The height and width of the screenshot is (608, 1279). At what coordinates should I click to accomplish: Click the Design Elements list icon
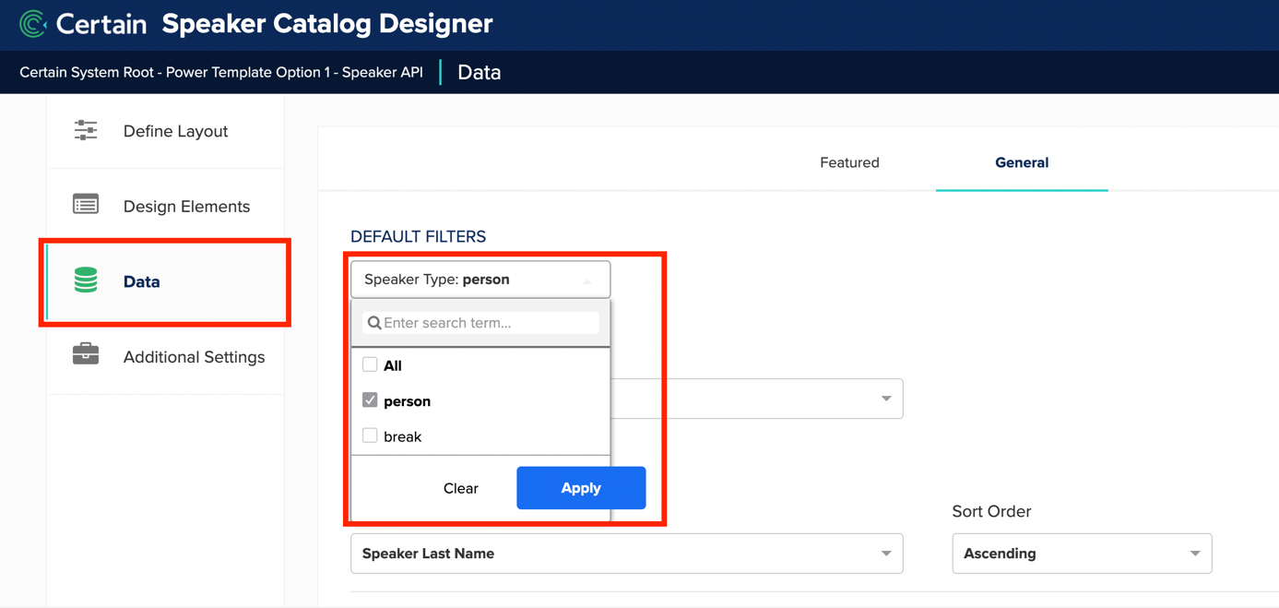point(86,205)
